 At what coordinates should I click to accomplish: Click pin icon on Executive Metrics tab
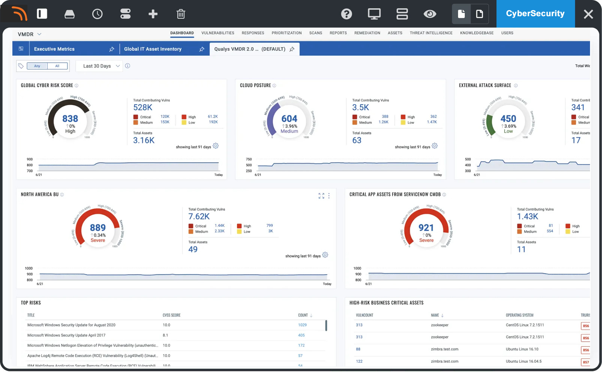[x=111, y=49]
